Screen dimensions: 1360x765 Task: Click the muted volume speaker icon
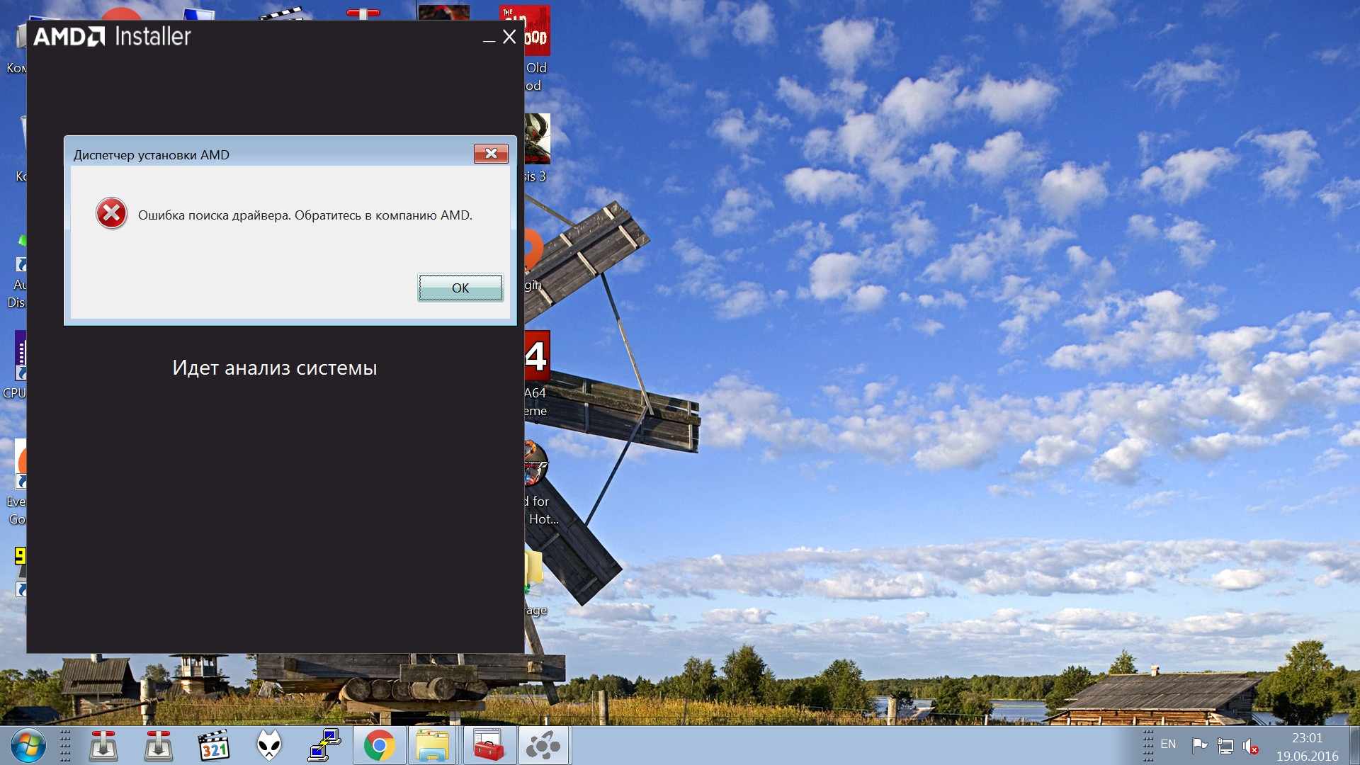[1251, 747]
